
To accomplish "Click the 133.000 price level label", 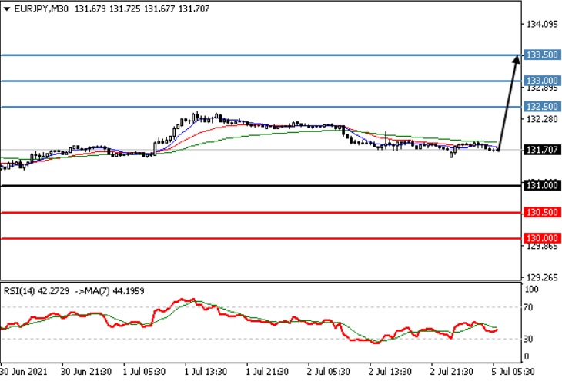I will pyautogui.click(x=542, y=81).
